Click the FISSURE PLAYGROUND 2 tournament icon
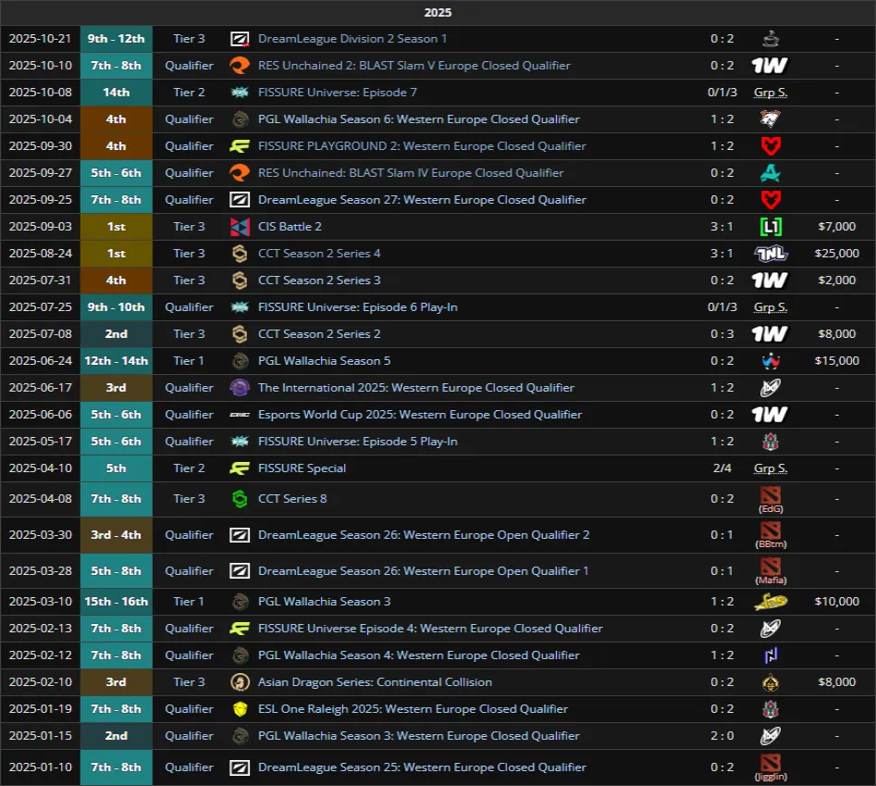Screen dimensions: 876x786 [x=240, y=146]
